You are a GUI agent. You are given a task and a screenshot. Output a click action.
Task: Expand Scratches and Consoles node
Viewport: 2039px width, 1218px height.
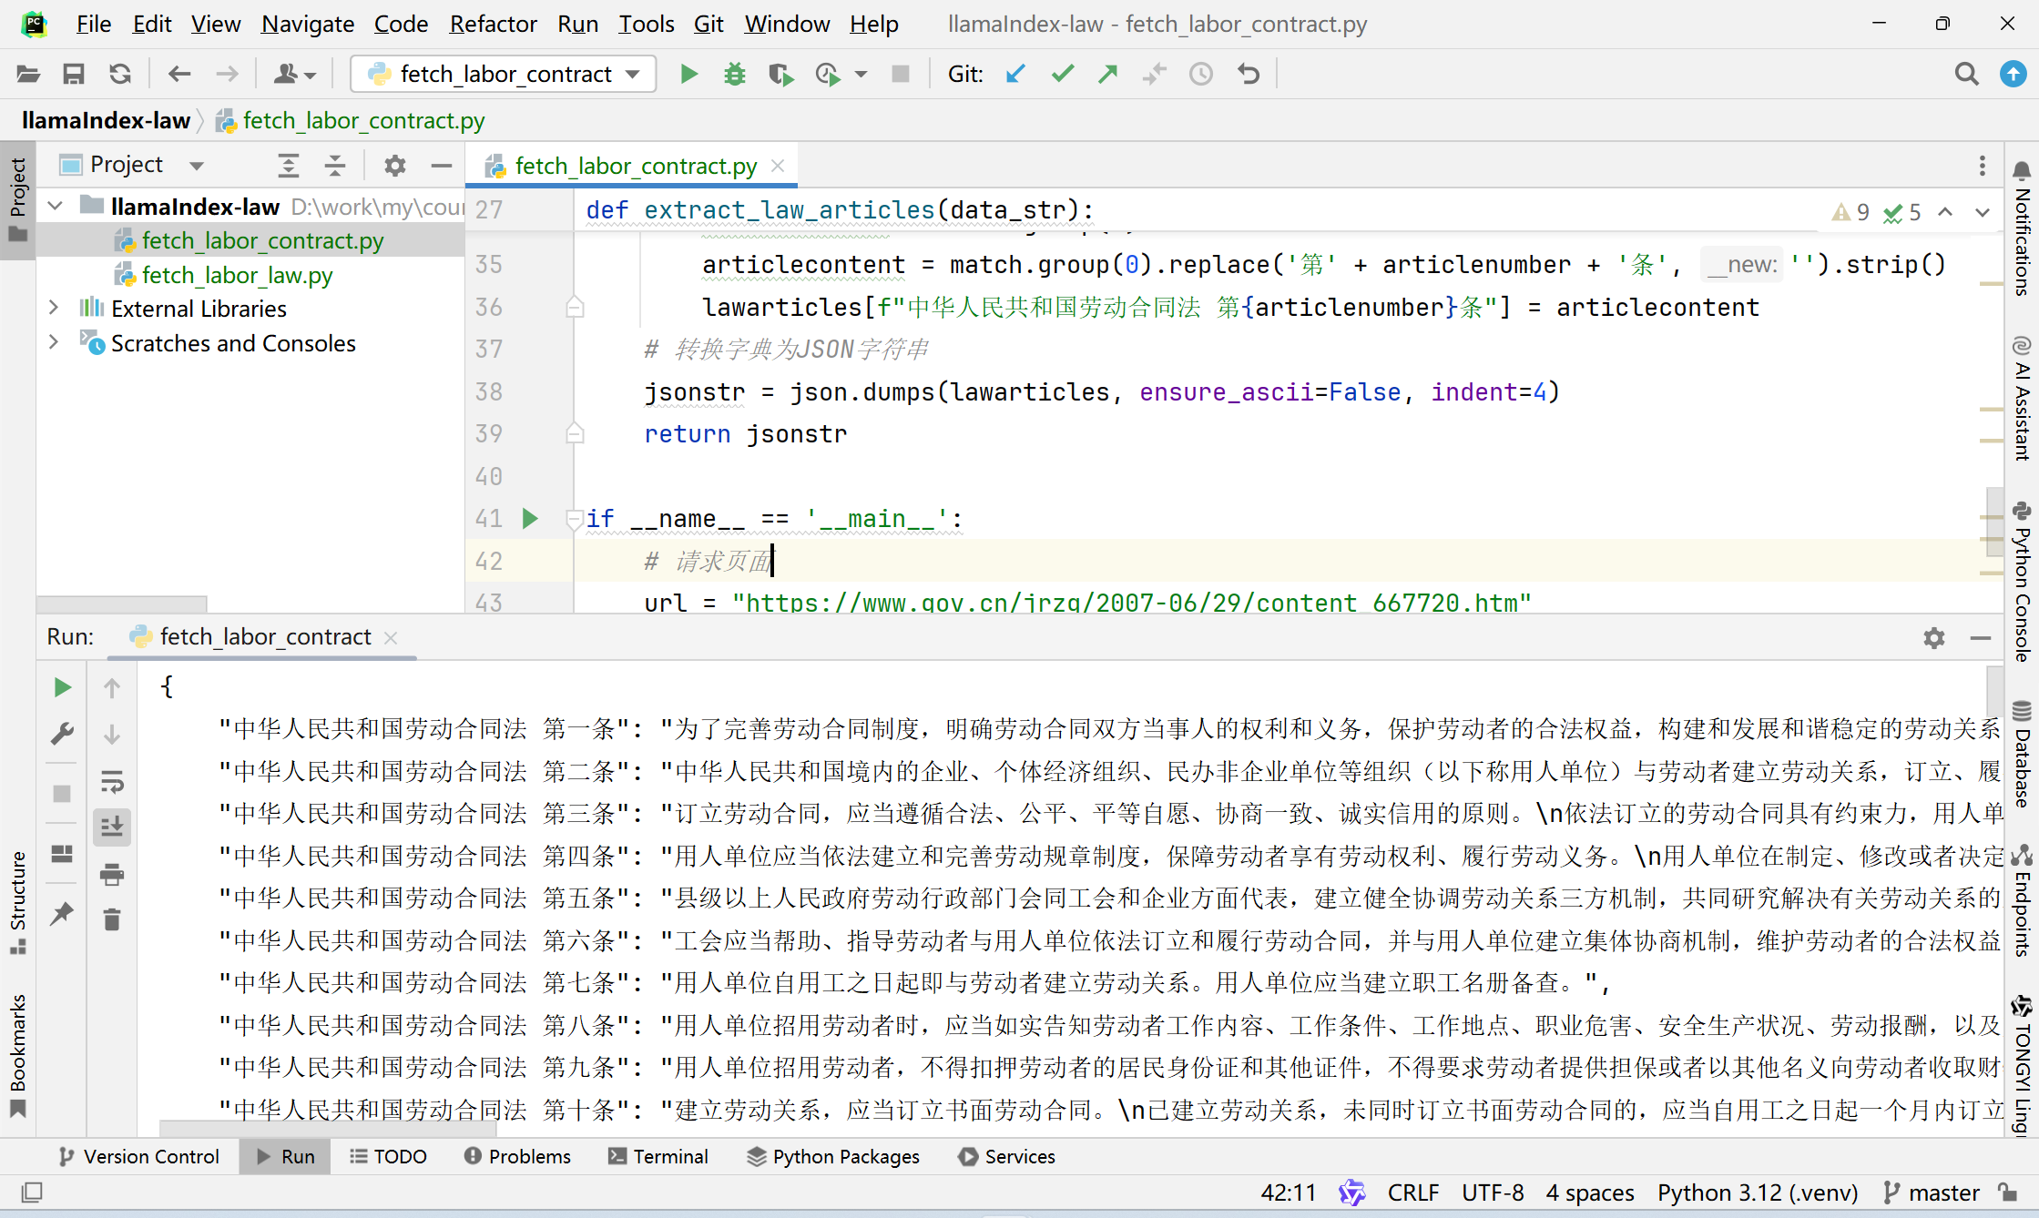(54, 343)
